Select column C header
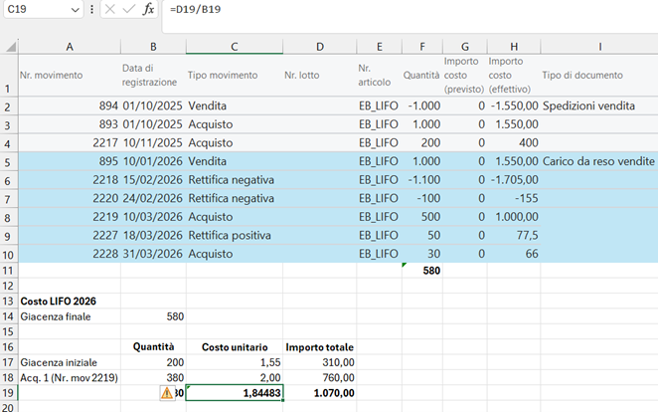658x412 pixels. click(x=233, y=46)
